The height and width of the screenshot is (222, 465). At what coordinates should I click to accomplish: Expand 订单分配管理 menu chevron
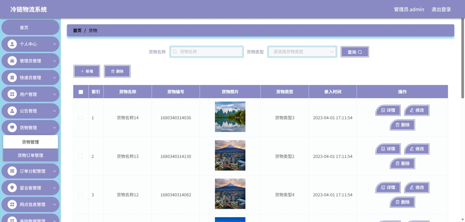point(55,171)
